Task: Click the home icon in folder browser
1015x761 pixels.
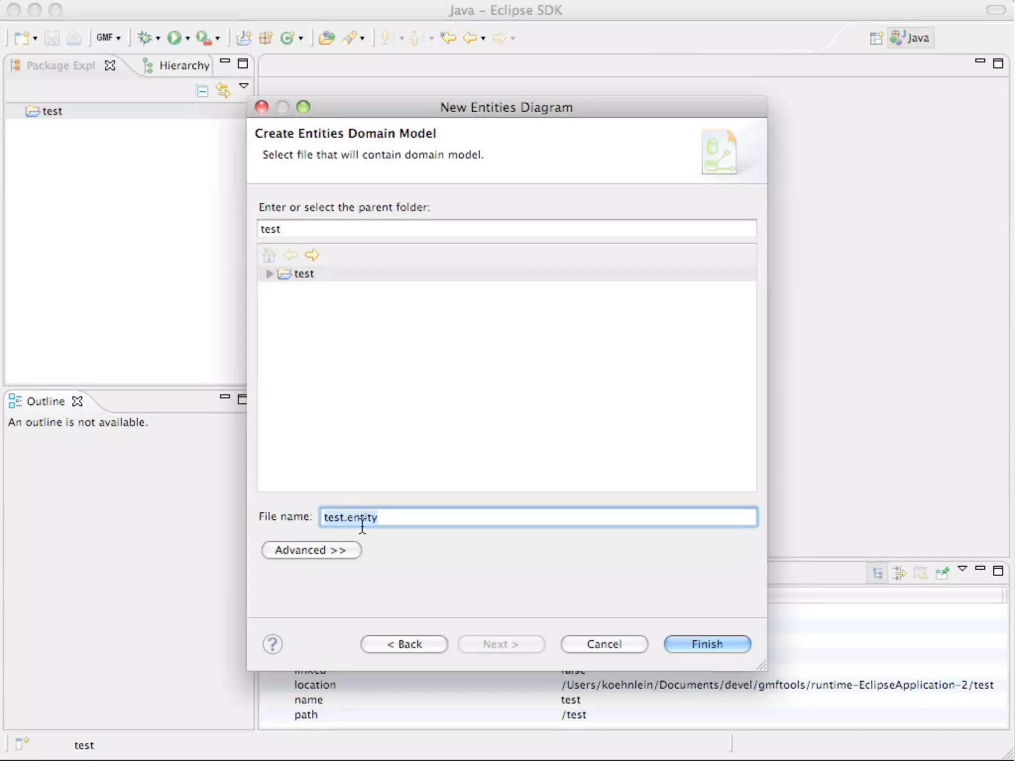Action: 269,255
